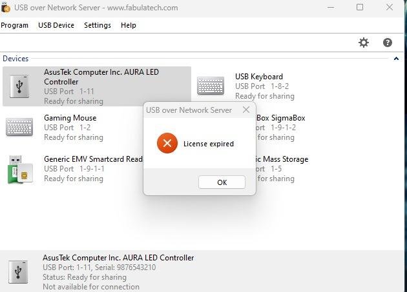Click the USB icon in details panel

coord(19,271)
